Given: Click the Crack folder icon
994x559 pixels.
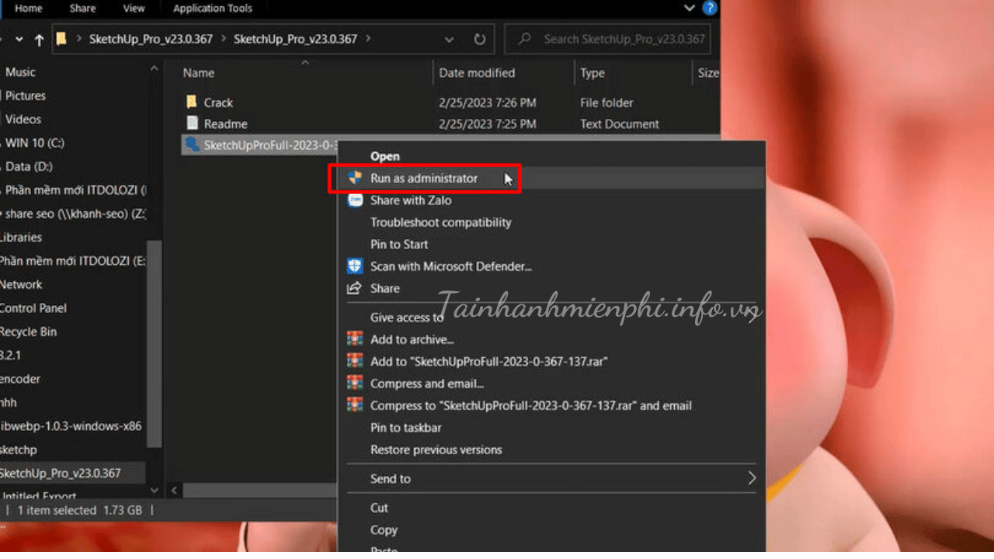Looking at the screenshot, I should (193, 102).
